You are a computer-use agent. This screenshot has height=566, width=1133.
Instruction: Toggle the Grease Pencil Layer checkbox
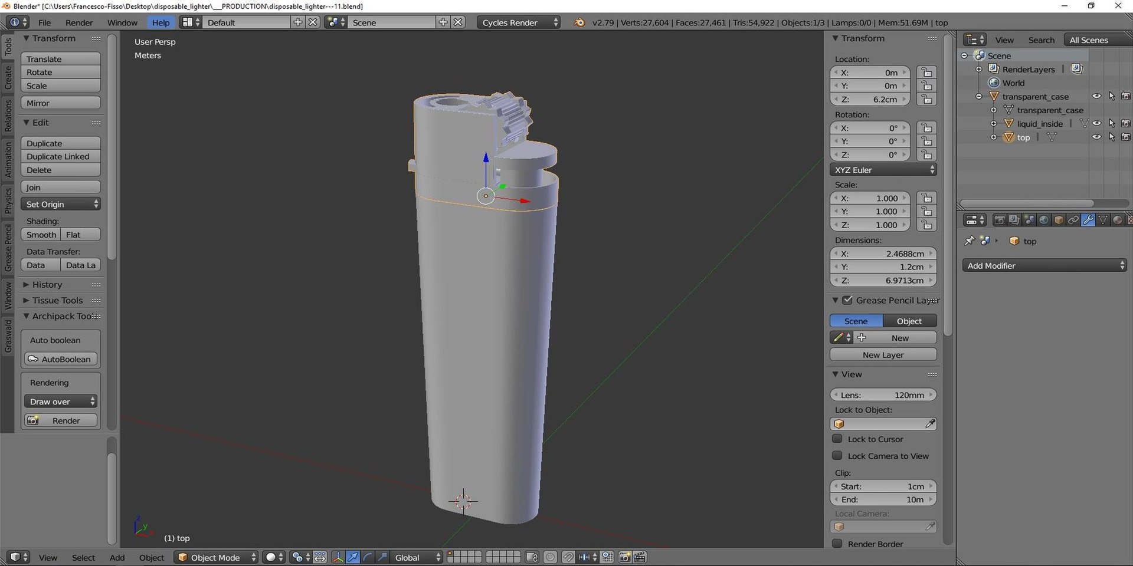[x=847, y=300]
